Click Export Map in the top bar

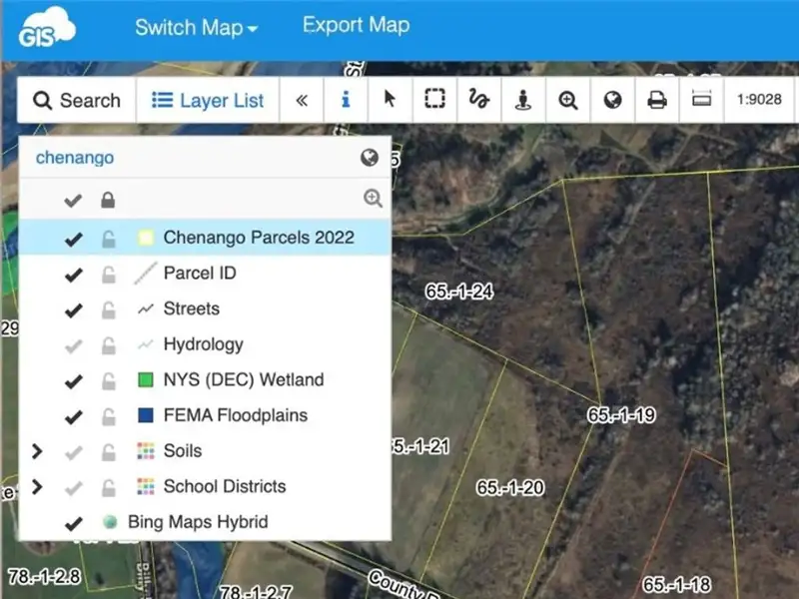coord(356,26)
